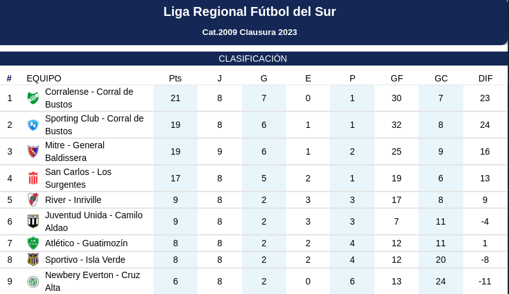Image resolution: width=509 pixels, height=294 pixels.
Task: Click the Atlético Guatimozín green crest
Action: pos(33,243)
